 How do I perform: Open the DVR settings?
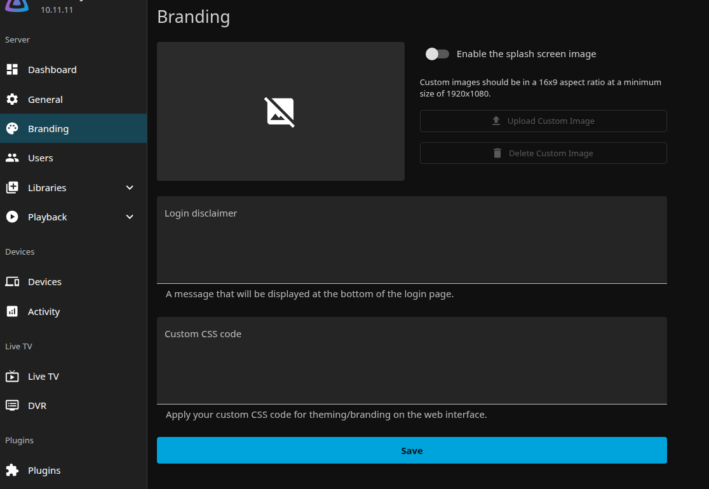tap(73, 406)
